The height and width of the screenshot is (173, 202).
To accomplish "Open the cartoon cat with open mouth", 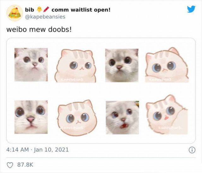I will [167, 115].
